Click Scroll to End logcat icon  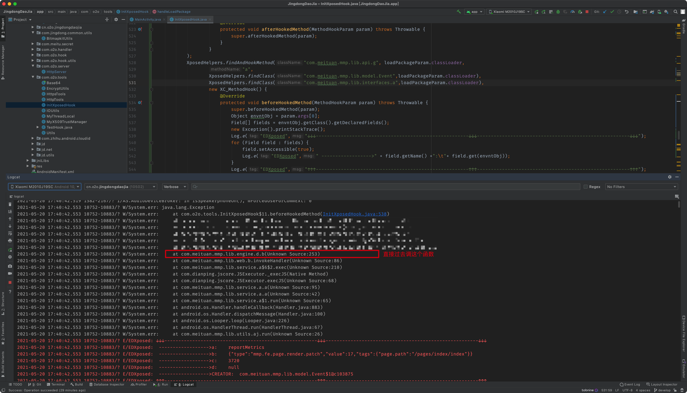click(x=10, y=212)
